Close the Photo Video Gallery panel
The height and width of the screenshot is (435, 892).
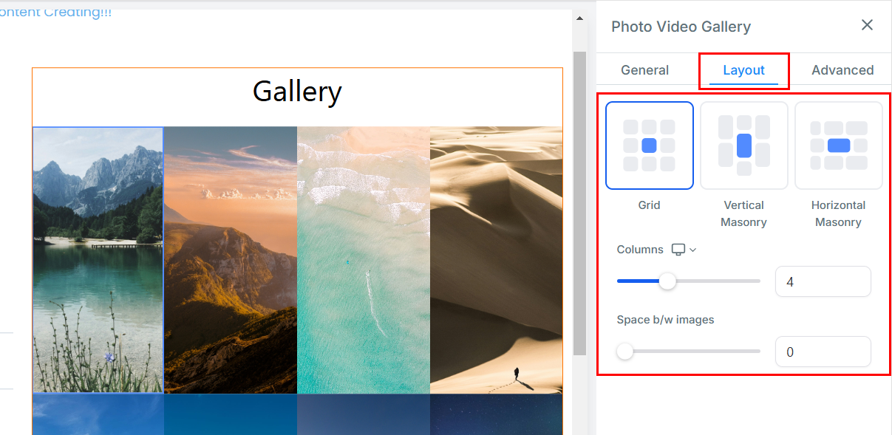coord(867,25)
